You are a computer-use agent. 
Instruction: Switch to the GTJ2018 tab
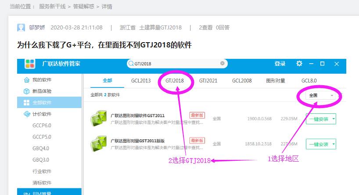pos(175,81)
